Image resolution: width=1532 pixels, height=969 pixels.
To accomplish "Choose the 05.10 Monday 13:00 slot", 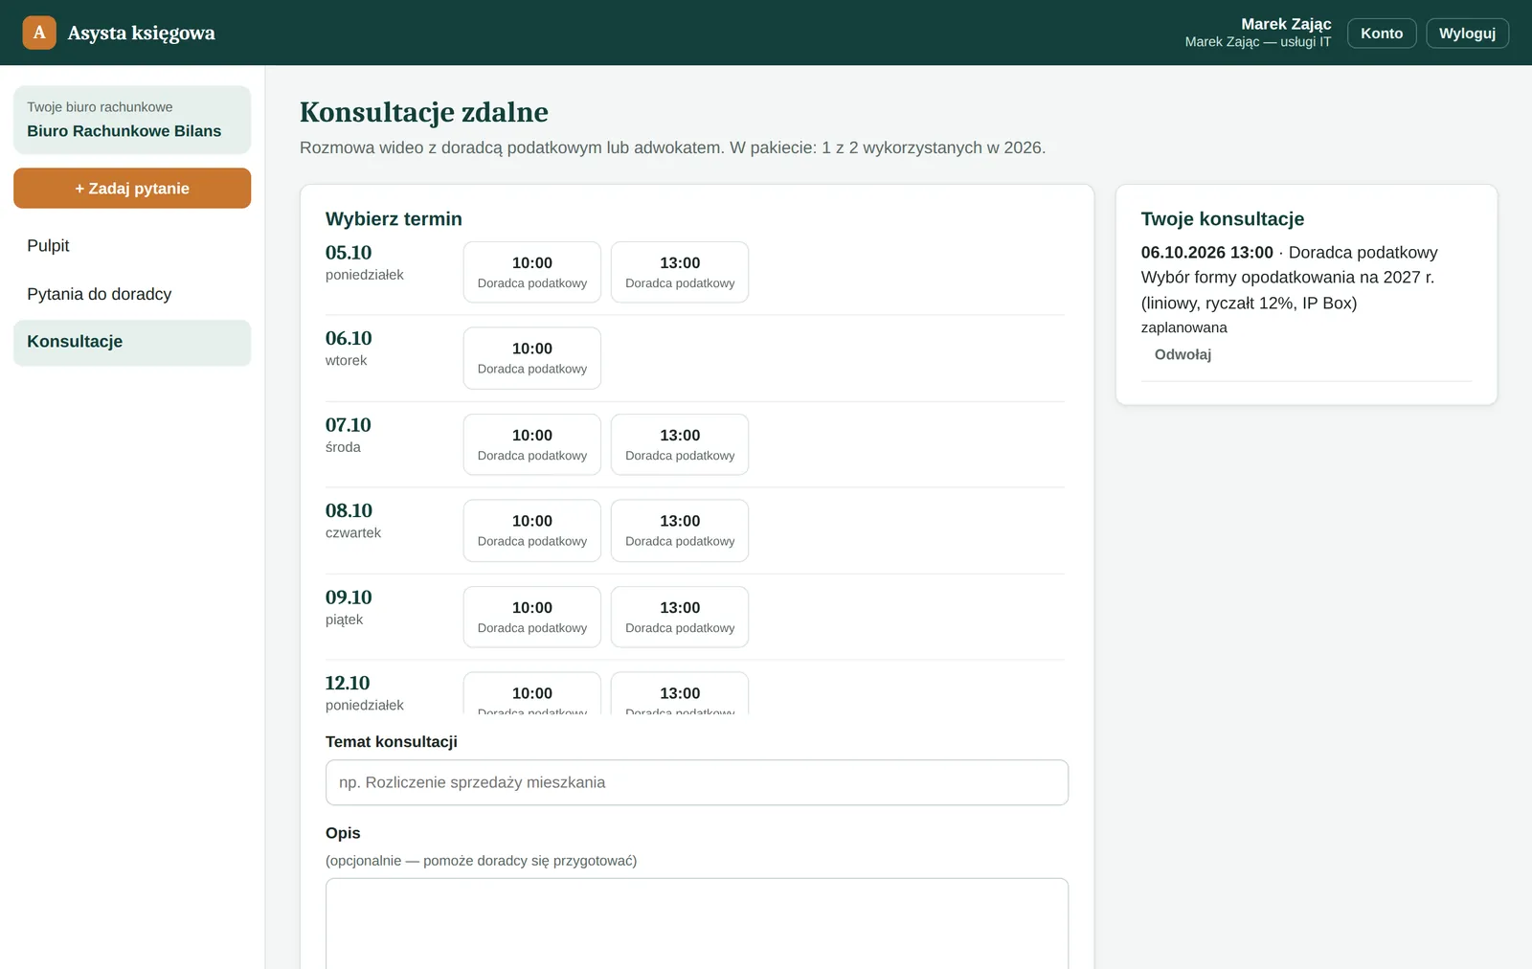I will coord(680,272).
